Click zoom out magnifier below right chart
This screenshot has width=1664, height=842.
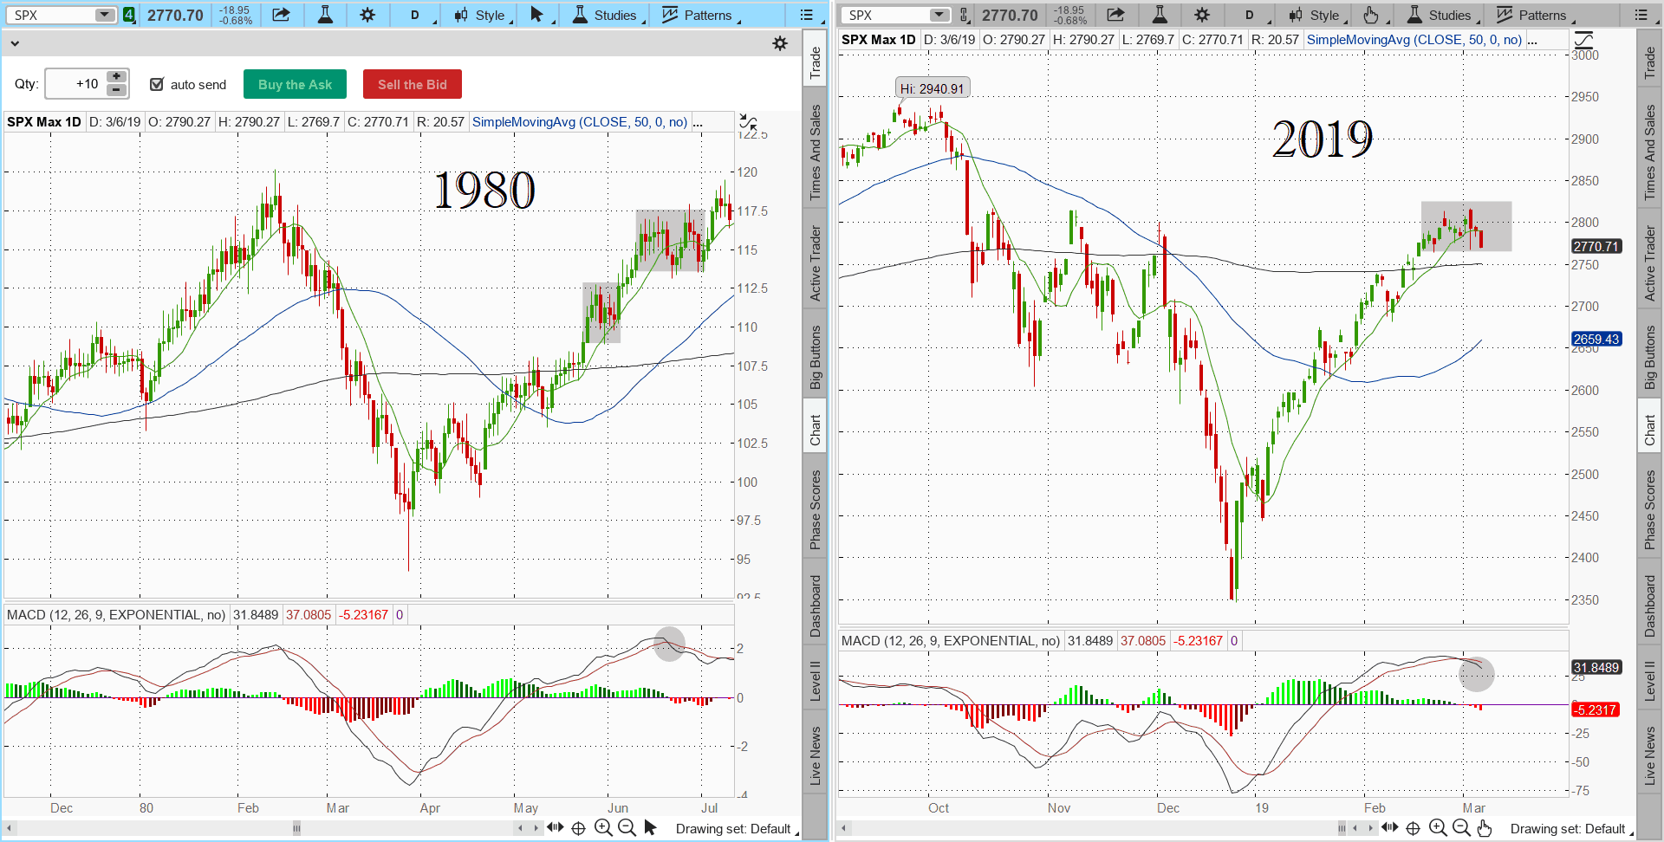[1461, 828]
